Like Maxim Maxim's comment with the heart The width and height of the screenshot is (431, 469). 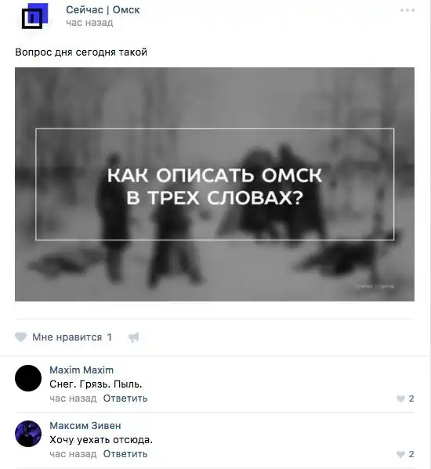[x=400, y=399]
